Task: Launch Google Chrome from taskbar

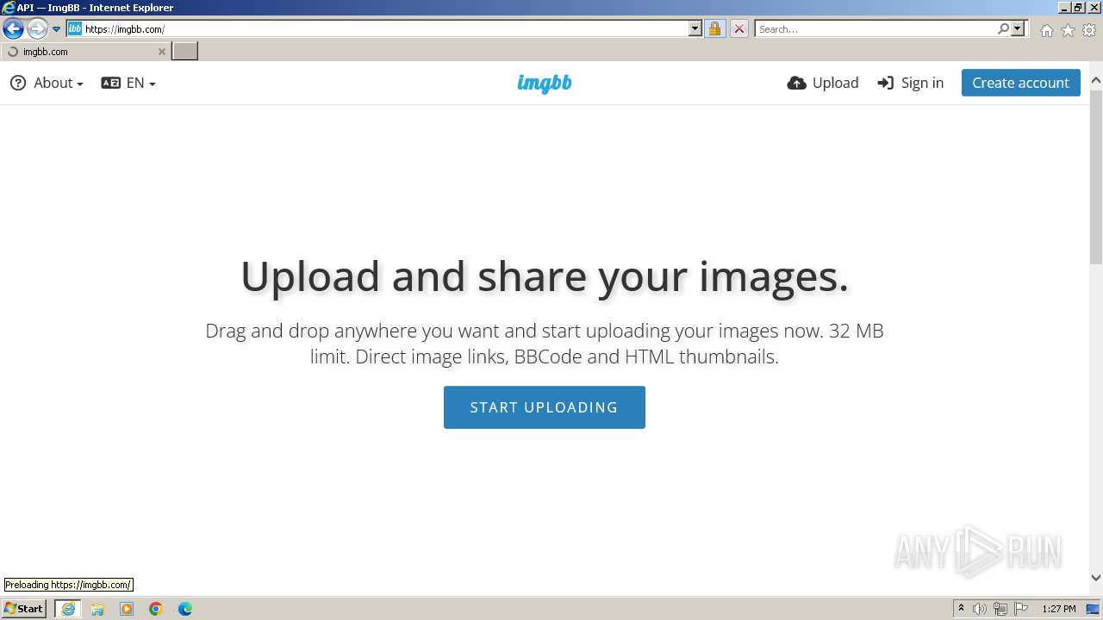Action: pyautogui.click(x=156, y=609)
